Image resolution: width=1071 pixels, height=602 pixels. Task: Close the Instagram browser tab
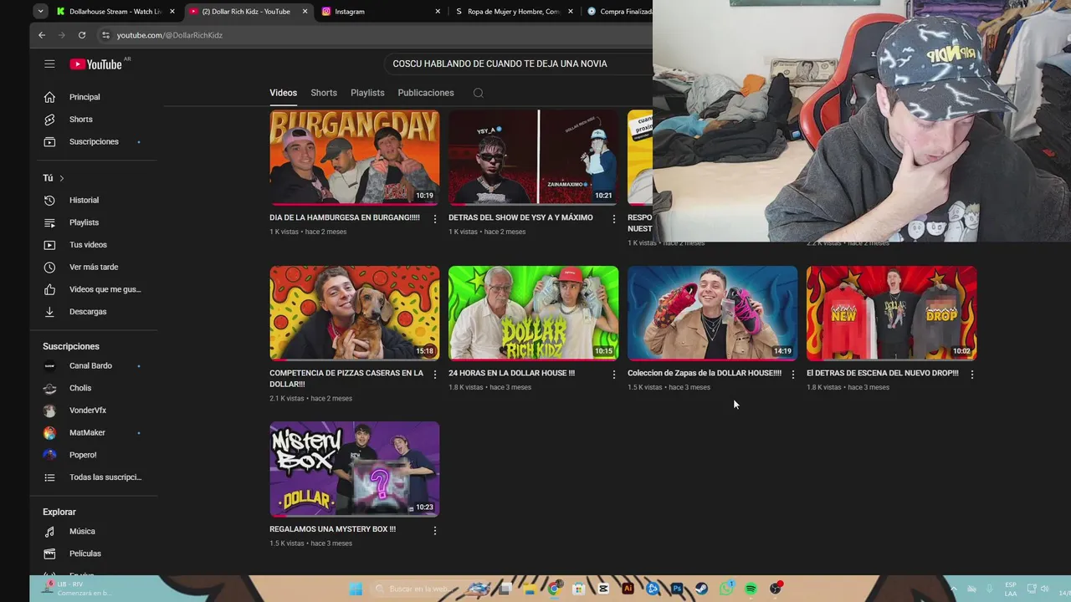(438, 12)
